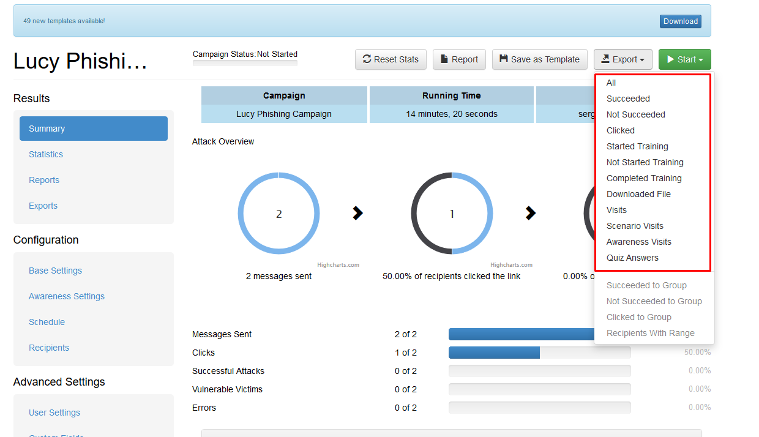Click the "Advanced Settings" sidebar heading
Image resolution: width=759 pixels, height=437 pixels.
pyautogui.click(x=59, y=382)
